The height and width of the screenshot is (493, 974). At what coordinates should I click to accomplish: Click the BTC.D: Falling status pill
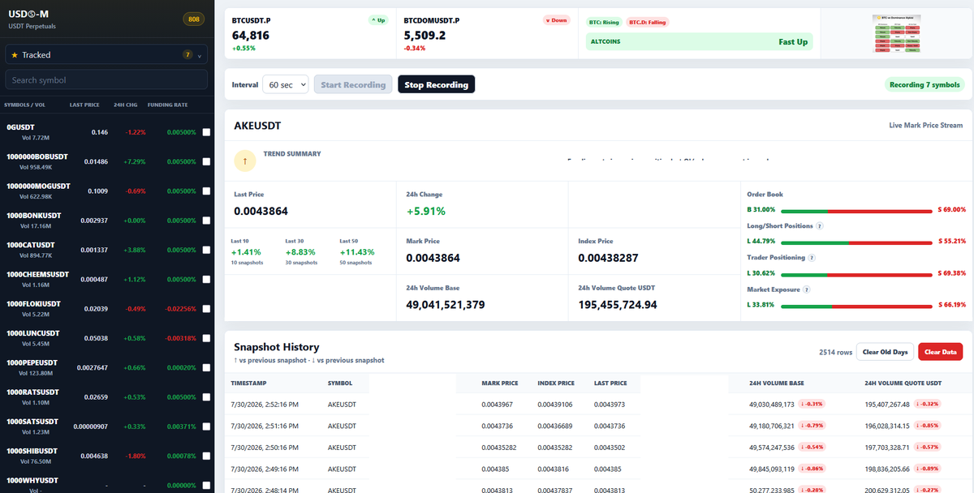coord(649,22)
